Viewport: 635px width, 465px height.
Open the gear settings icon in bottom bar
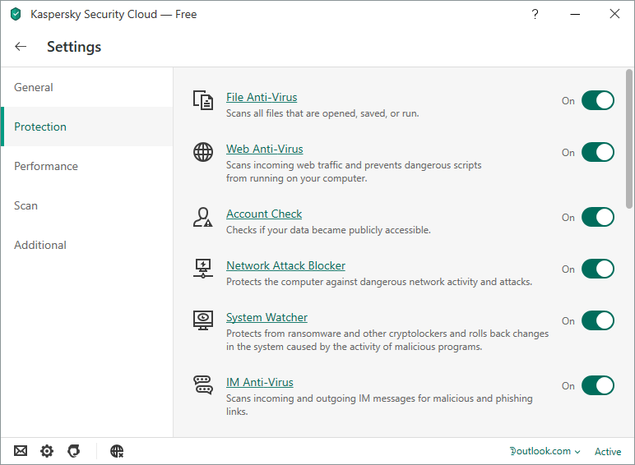coord(47,451)
